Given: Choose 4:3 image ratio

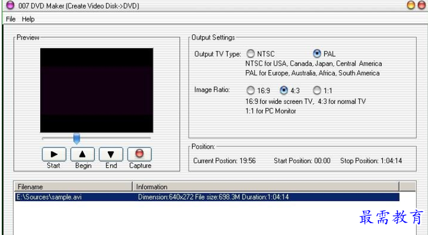Looking at the screenshot, I should click(x=283, y=90).
